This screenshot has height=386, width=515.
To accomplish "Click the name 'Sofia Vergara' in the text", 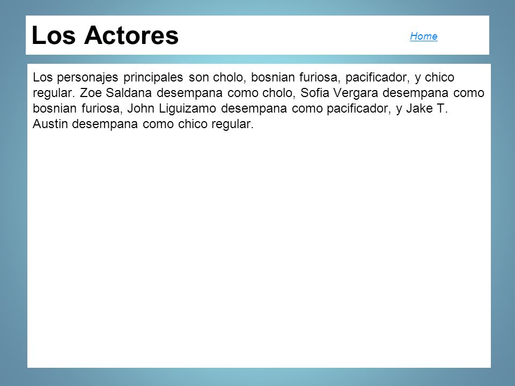I will (x=339, y=93).
